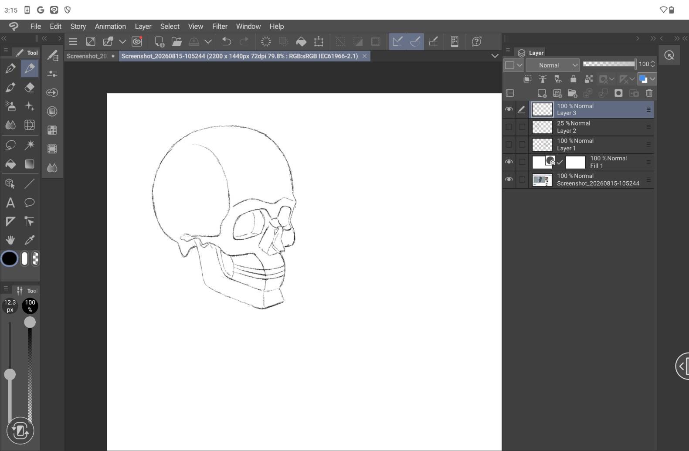Select the Eraser tool
The image size is (689, 451).
point(30,87)
